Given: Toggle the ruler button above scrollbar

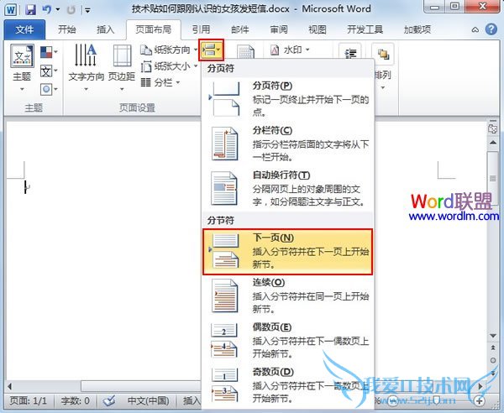Looking at the screenshot, I should pos(493,128).
